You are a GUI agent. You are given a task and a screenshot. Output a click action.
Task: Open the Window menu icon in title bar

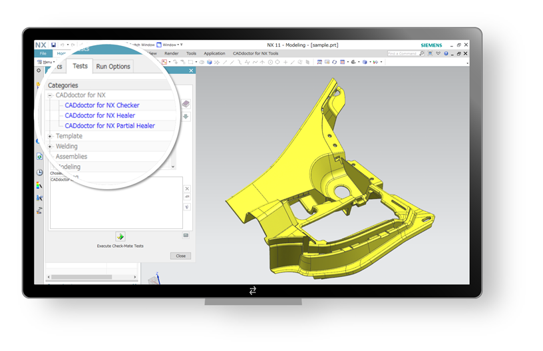click(159, 45)
